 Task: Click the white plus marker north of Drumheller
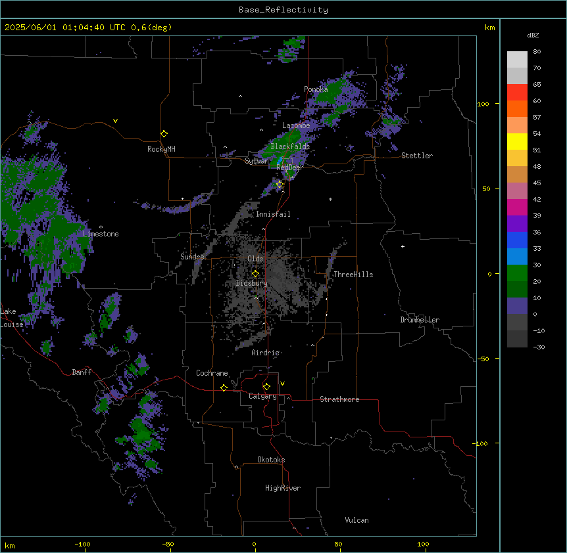coord(403,246)
